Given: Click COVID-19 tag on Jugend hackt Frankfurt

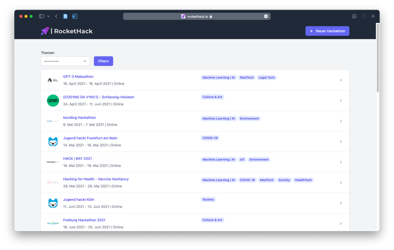Looking at the screenshot, I should pyautogui.click(x=210, y=138).
